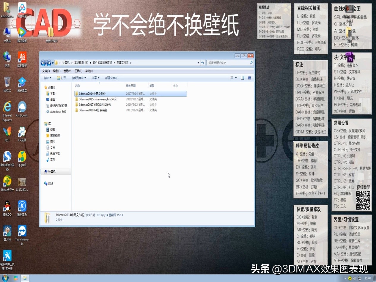Screen dimensions: 376x282
Task: Open 下载 in the navigation pane
Action: click(51, 94)
